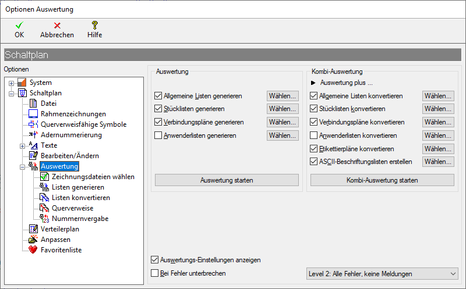Viewport: 466px width, 289px height.
Task: Click the Anpassen icon in the tree
Action: [33, 240]
